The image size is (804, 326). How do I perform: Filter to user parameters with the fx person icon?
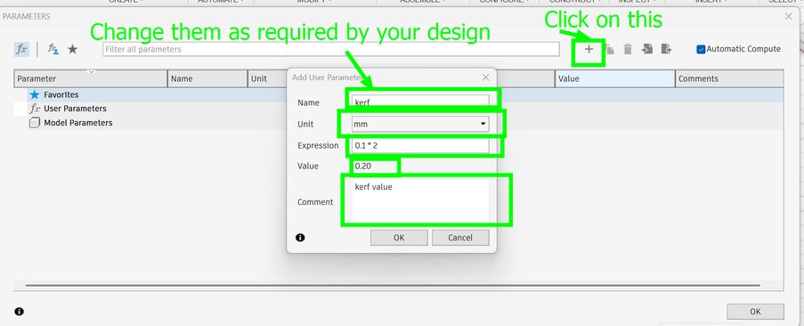53,49
